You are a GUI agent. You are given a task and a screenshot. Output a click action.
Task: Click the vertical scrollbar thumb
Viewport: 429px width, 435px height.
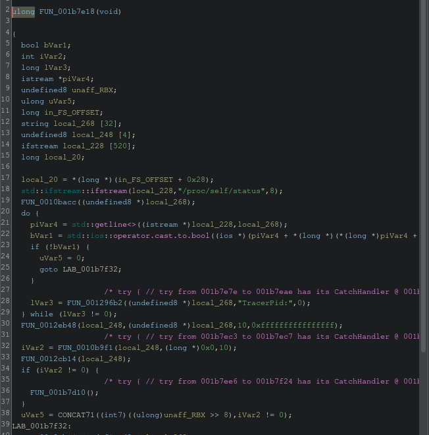tap(423, 176)
